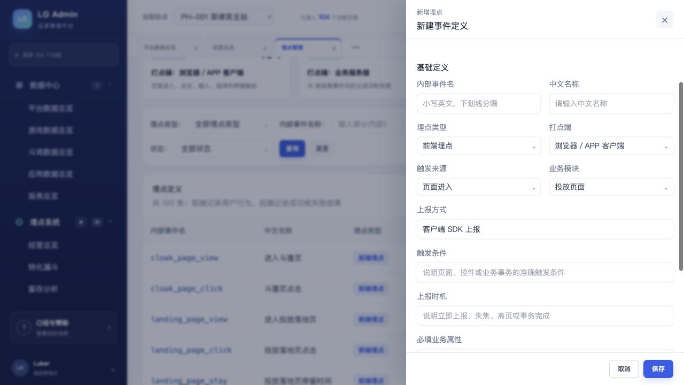
Task: Click the 上报方式 field with 客户端 SDK 上报
Action: [545, 229]
